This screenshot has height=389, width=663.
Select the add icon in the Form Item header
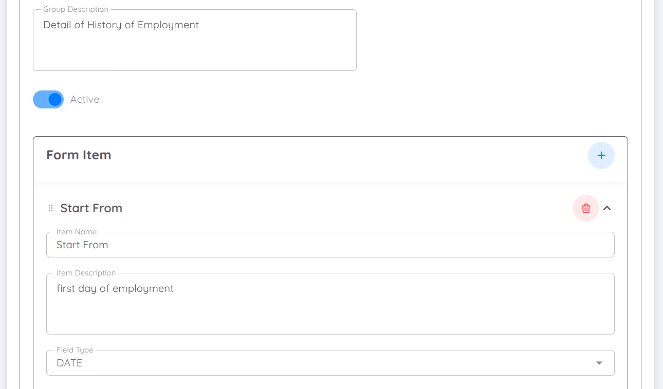[x=601, y=155]
